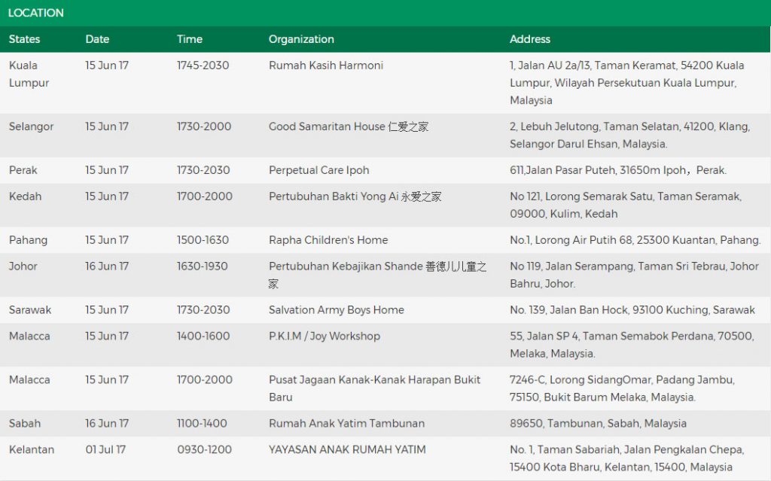771x481 pixels.
Task: Click Pusat Jagaan Kanak-Kanak Harapan organization
Action: 375,388
